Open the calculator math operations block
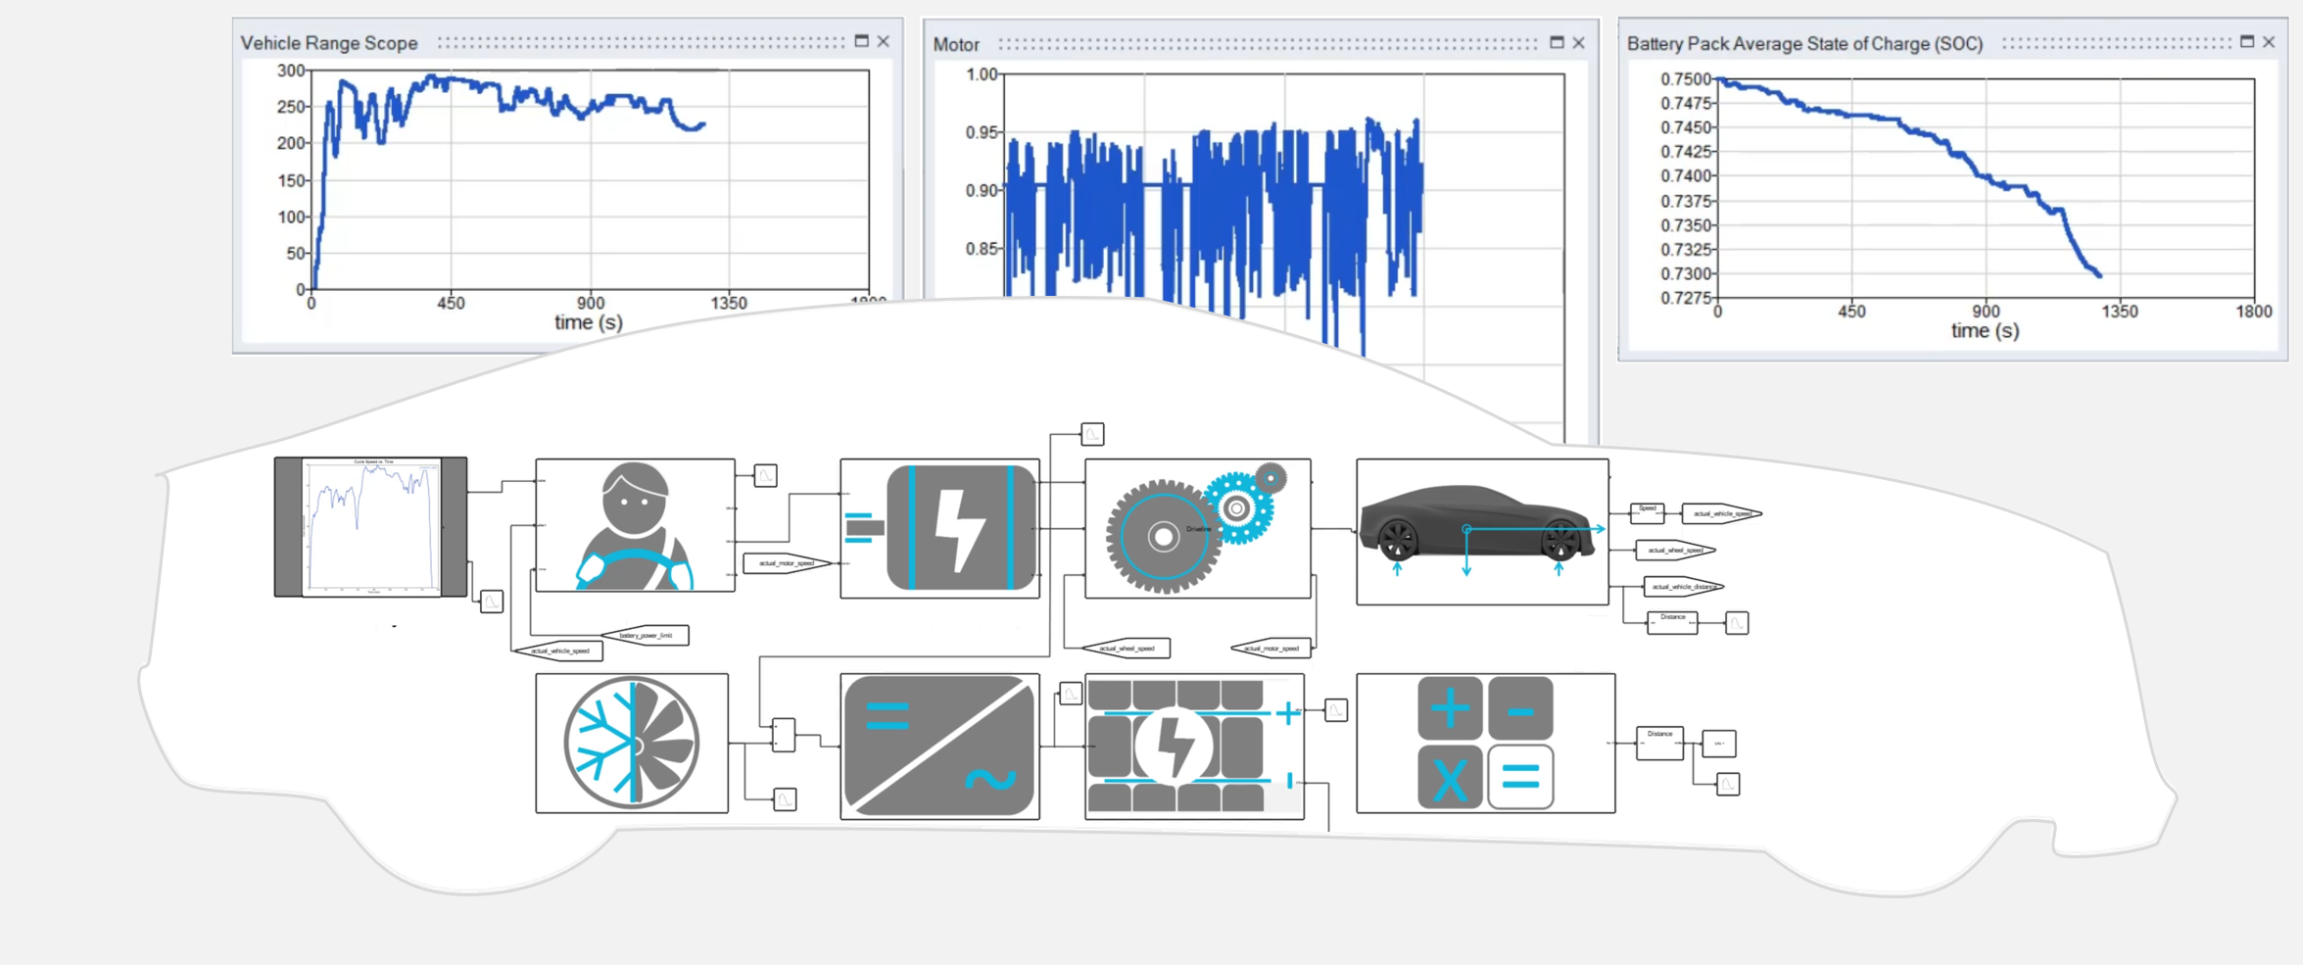The width and height of the screenshot is (2303, 965). tap(1485, 743)
